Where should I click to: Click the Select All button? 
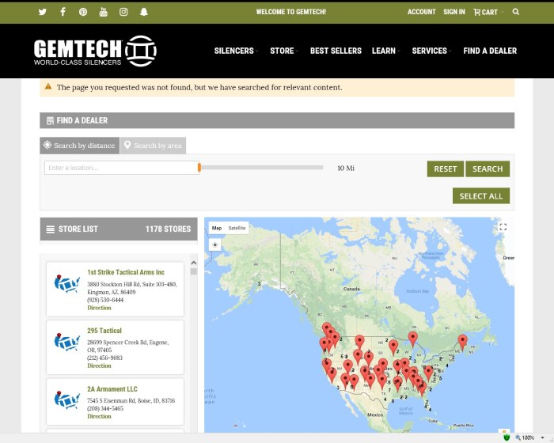click(481, 196)
